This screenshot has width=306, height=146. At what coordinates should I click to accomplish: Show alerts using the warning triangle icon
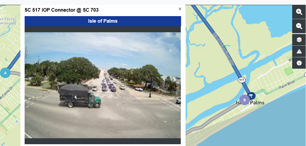click(x=299, y=51)
